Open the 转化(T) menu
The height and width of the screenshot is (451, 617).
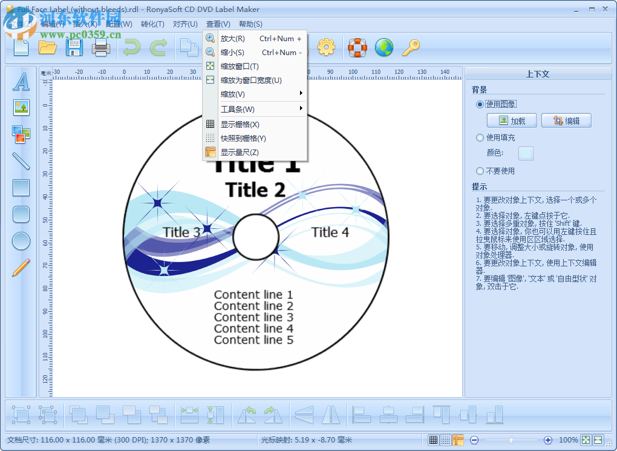pos(152,24)
